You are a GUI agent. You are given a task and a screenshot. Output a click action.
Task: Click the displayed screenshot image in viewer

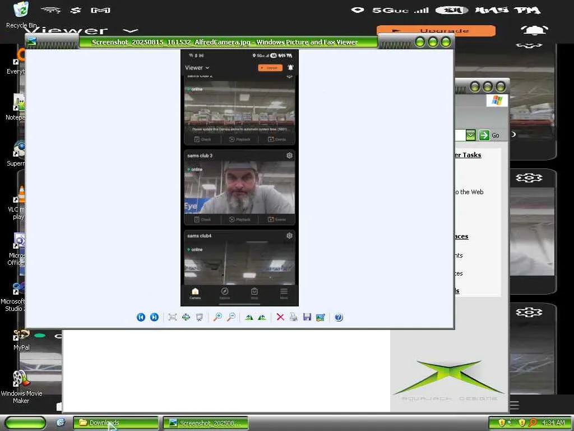(239, 178)
